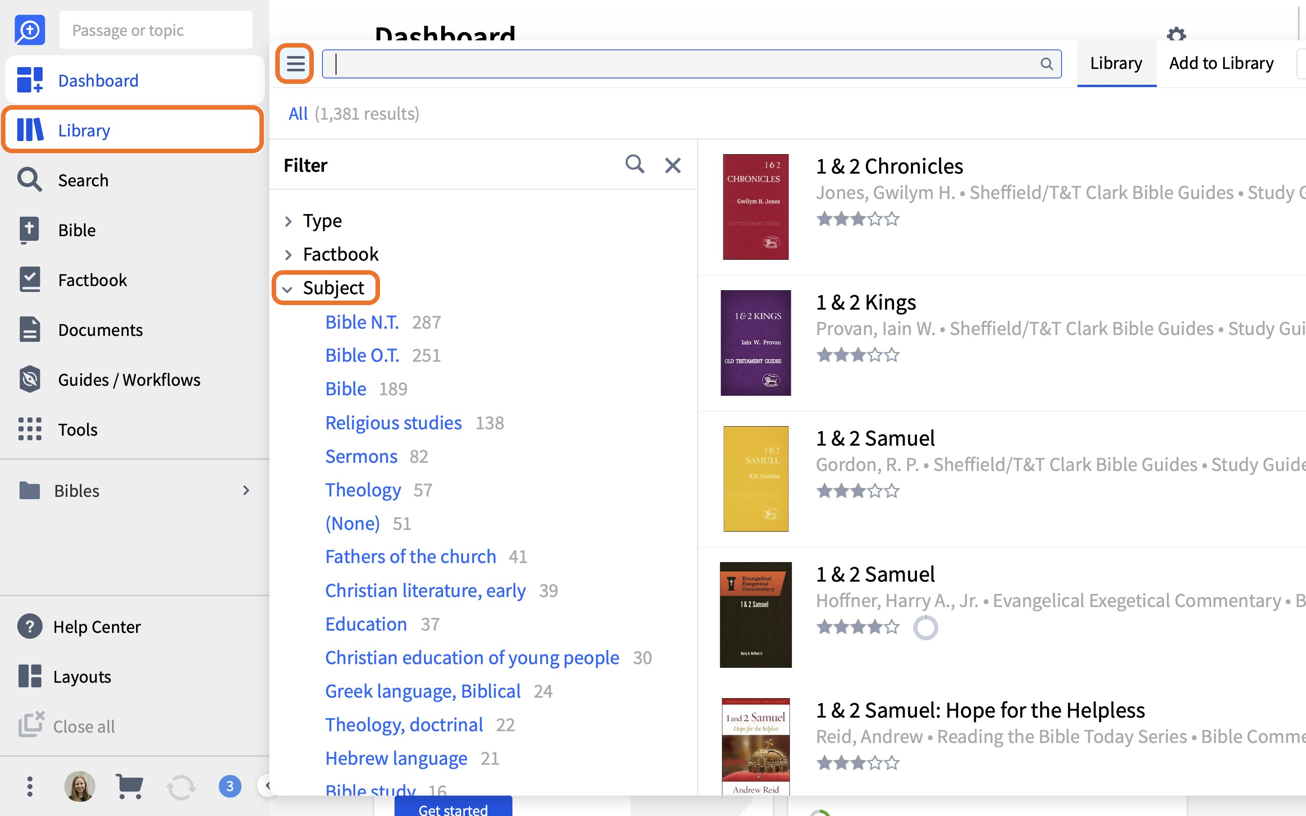Viewport: 1306px width, 816px height.
Task: Close the Filter panel
Action: click(x=672, y=165)
